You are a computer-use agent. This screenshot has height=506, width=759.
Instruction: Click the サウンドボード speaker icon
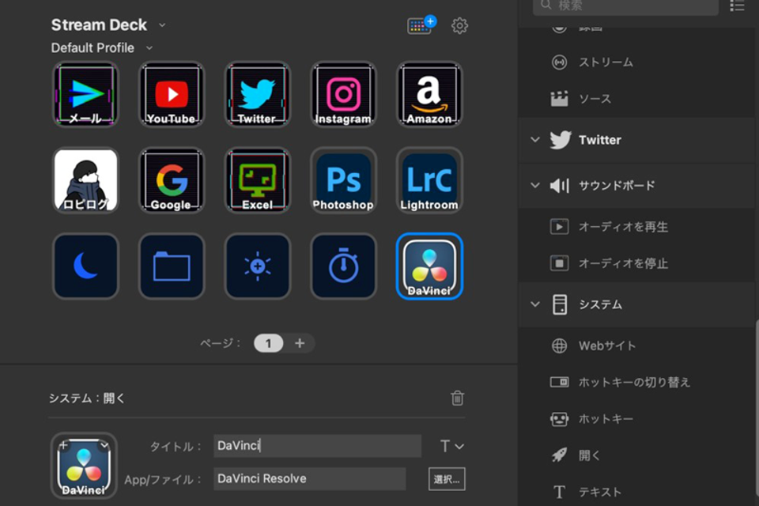560,186
